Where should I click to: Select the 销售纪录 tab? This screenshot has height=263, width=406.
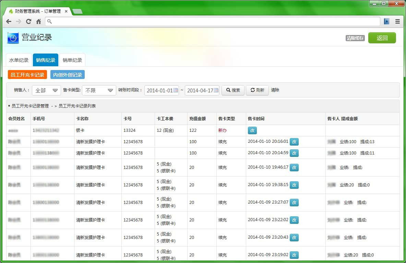click(x=46, y=60)
